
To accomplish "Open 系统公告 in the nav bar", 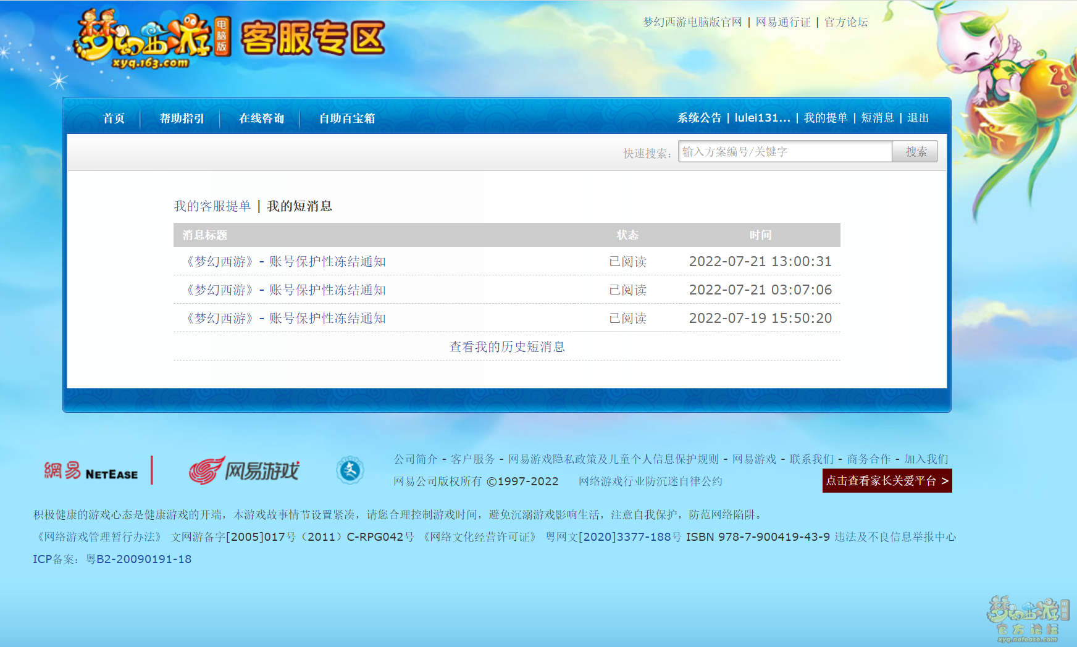I will pyautogui.click(x=699, y=118).
